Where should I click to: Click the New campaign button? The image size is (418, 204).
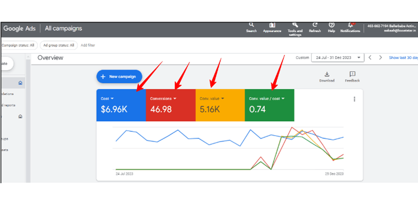[119, 77]
